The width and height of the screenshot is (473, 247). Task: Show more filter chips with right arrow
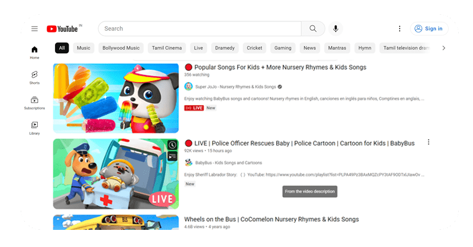[443, 48]
